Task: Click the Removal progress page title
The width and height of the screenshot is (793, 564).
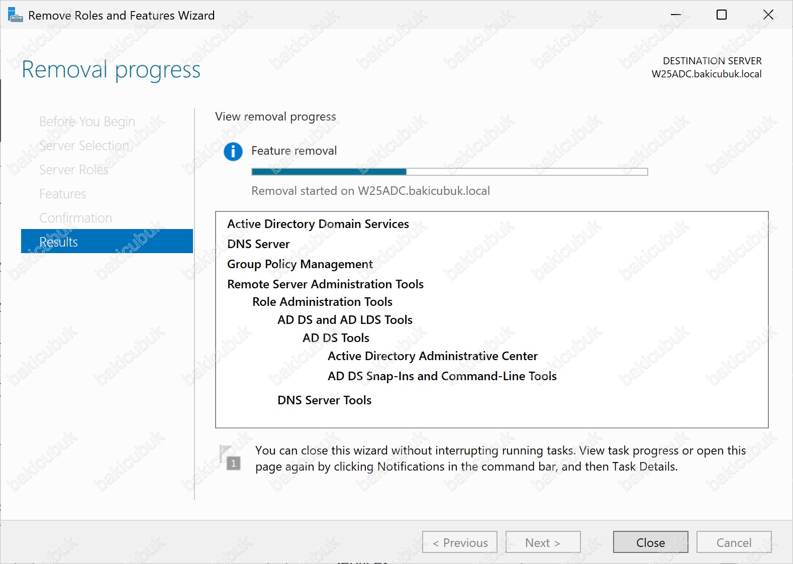Action: (x=111, y=70)
